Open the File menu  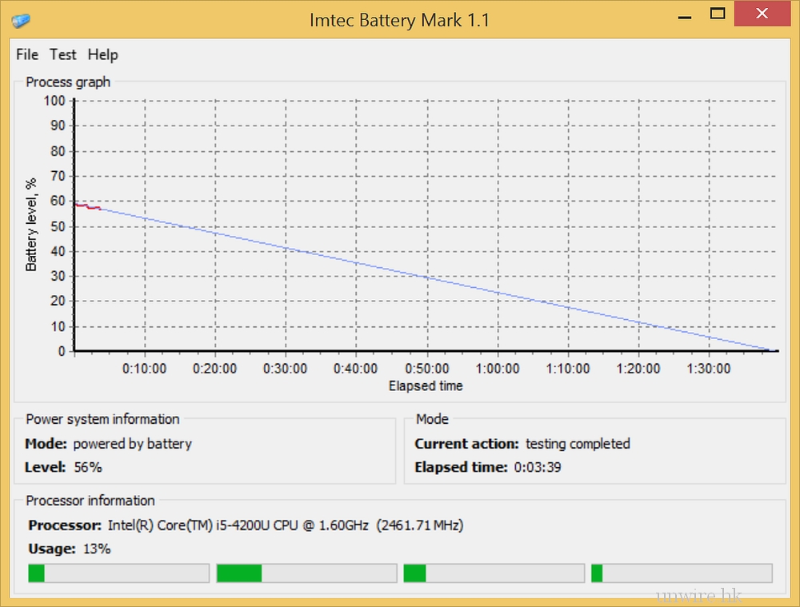pos(27,54)
